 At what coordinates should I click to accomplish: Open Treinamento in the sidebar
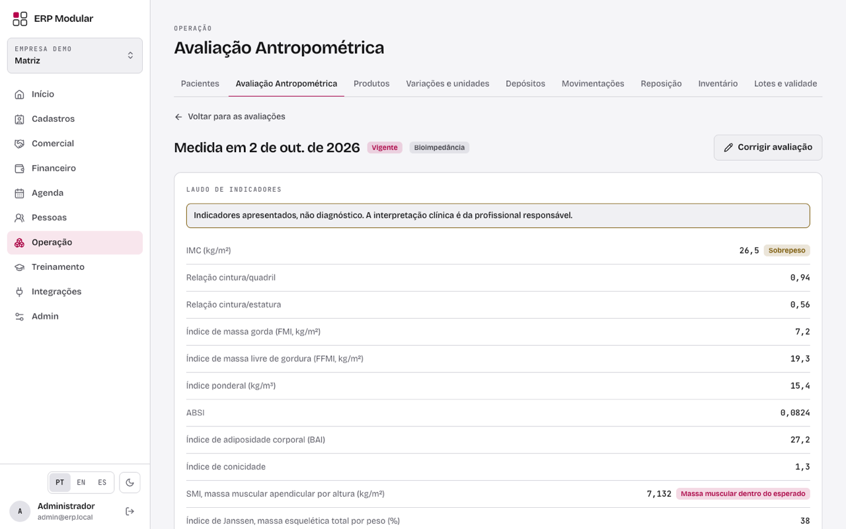pyautogui.click(x=75, y=267)
